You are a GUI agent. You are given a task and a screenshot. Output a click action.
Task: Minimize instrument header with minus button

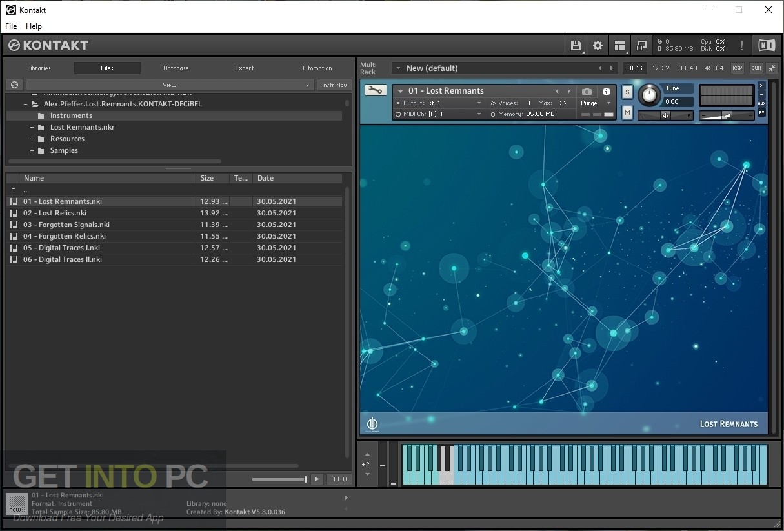[761, 94]
